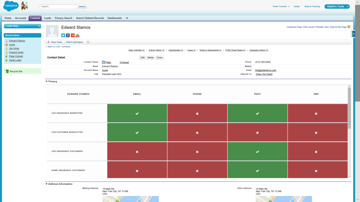This screenshot has height=202, width=360.
Task: Click the Recycle Bin icon in sidebar
Action: point(7,71)
